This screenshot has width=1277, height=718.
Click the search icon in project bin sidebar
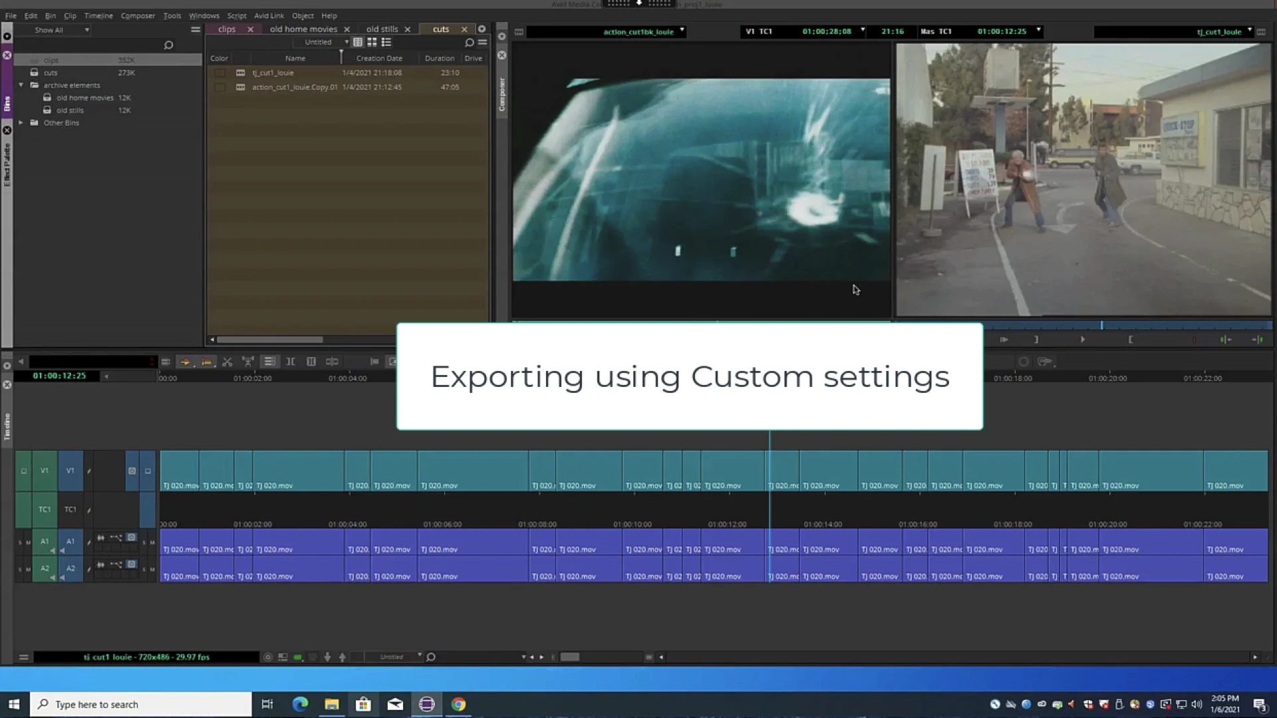[169, 45]
